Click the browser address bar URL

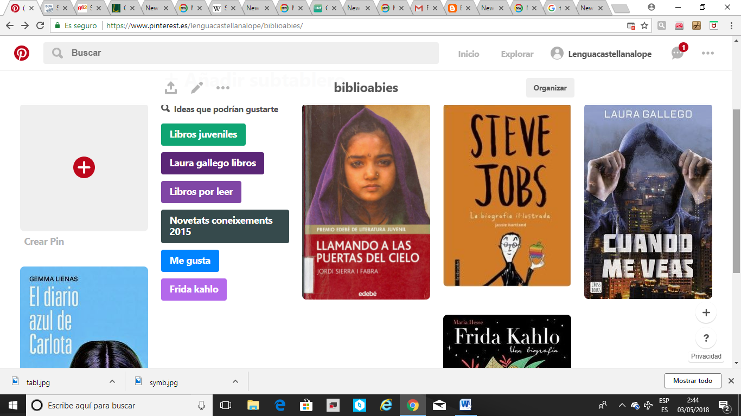pyautogui.click(x=205, y=25)
